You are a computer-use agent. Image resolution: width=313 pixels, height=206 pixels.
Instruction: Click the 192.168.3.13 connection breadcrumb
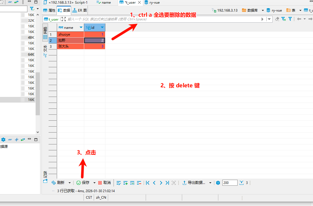point(225,10)
